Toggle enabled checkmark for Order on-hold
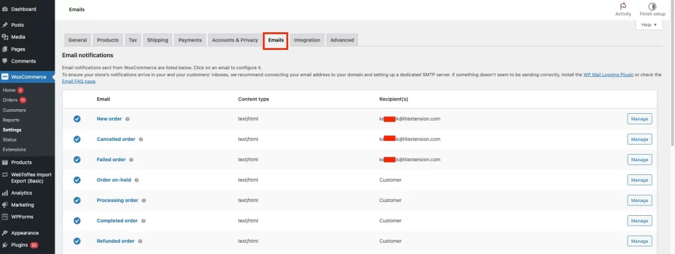Image resolution: width=675 pixels, height=254 pixels. [77, 180]
